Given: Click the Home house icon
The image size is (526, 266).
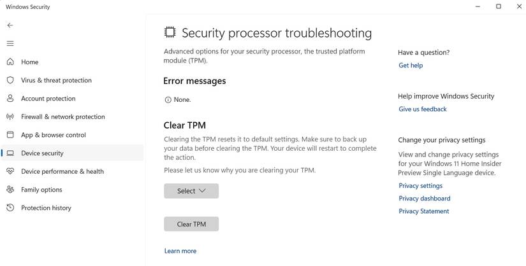Looking at the screenshot, I should 10,62.
